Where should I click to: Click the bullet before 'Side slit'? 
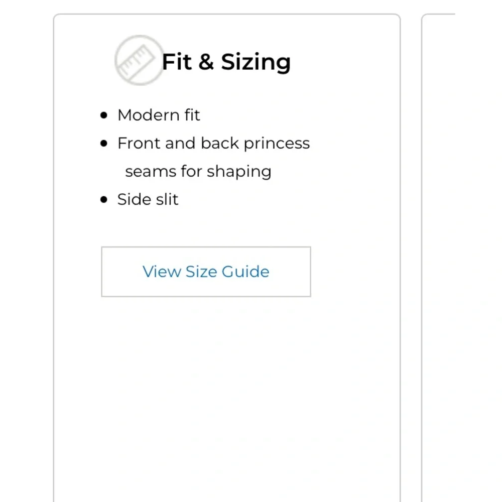(104, 200)
